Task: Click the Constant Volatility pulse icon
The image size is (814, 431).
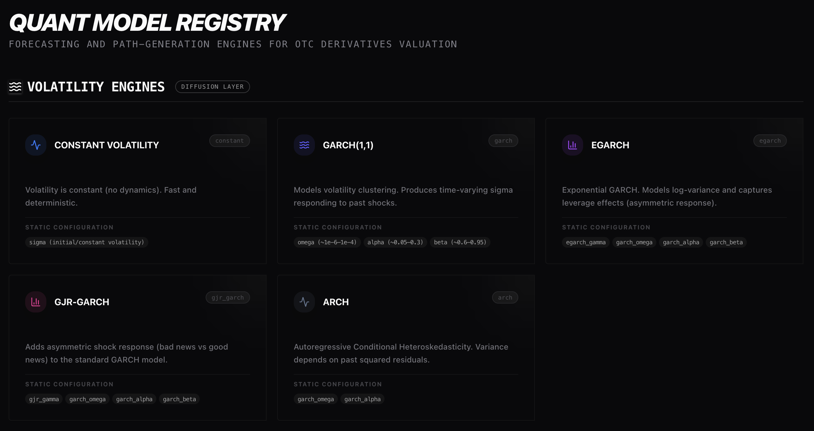Action: [x=36, y=145]
